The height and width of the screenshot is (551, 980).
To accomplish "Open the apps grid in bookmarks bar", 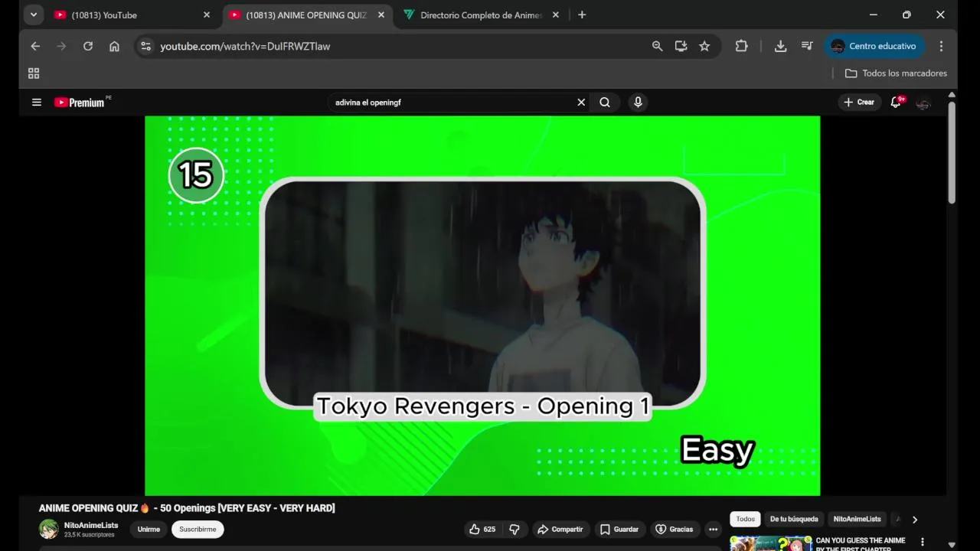I will [34, 73].
